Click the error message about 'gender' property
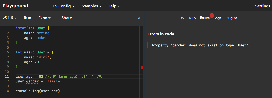This screenshot has height=98, width=272. pos(201,45)
